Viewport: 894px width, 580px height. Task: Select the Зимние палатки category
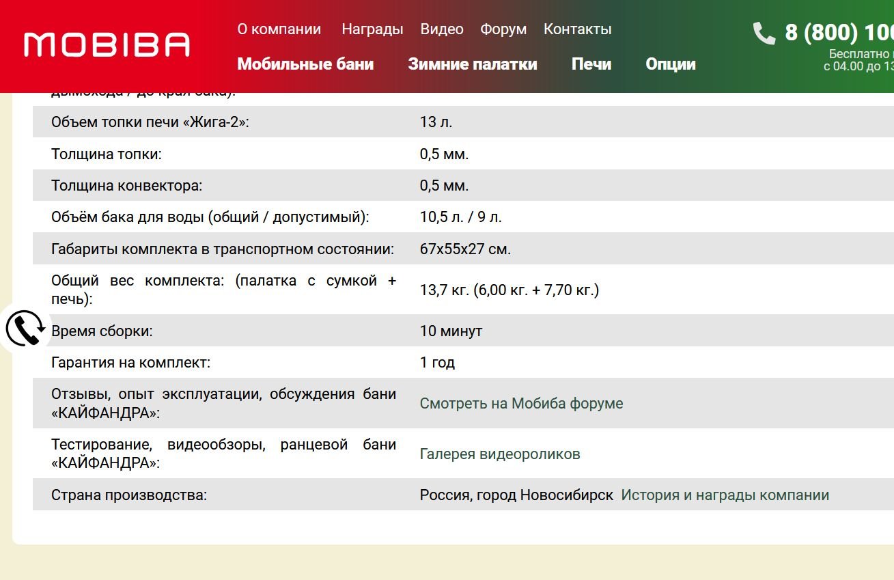coord(473,64)
